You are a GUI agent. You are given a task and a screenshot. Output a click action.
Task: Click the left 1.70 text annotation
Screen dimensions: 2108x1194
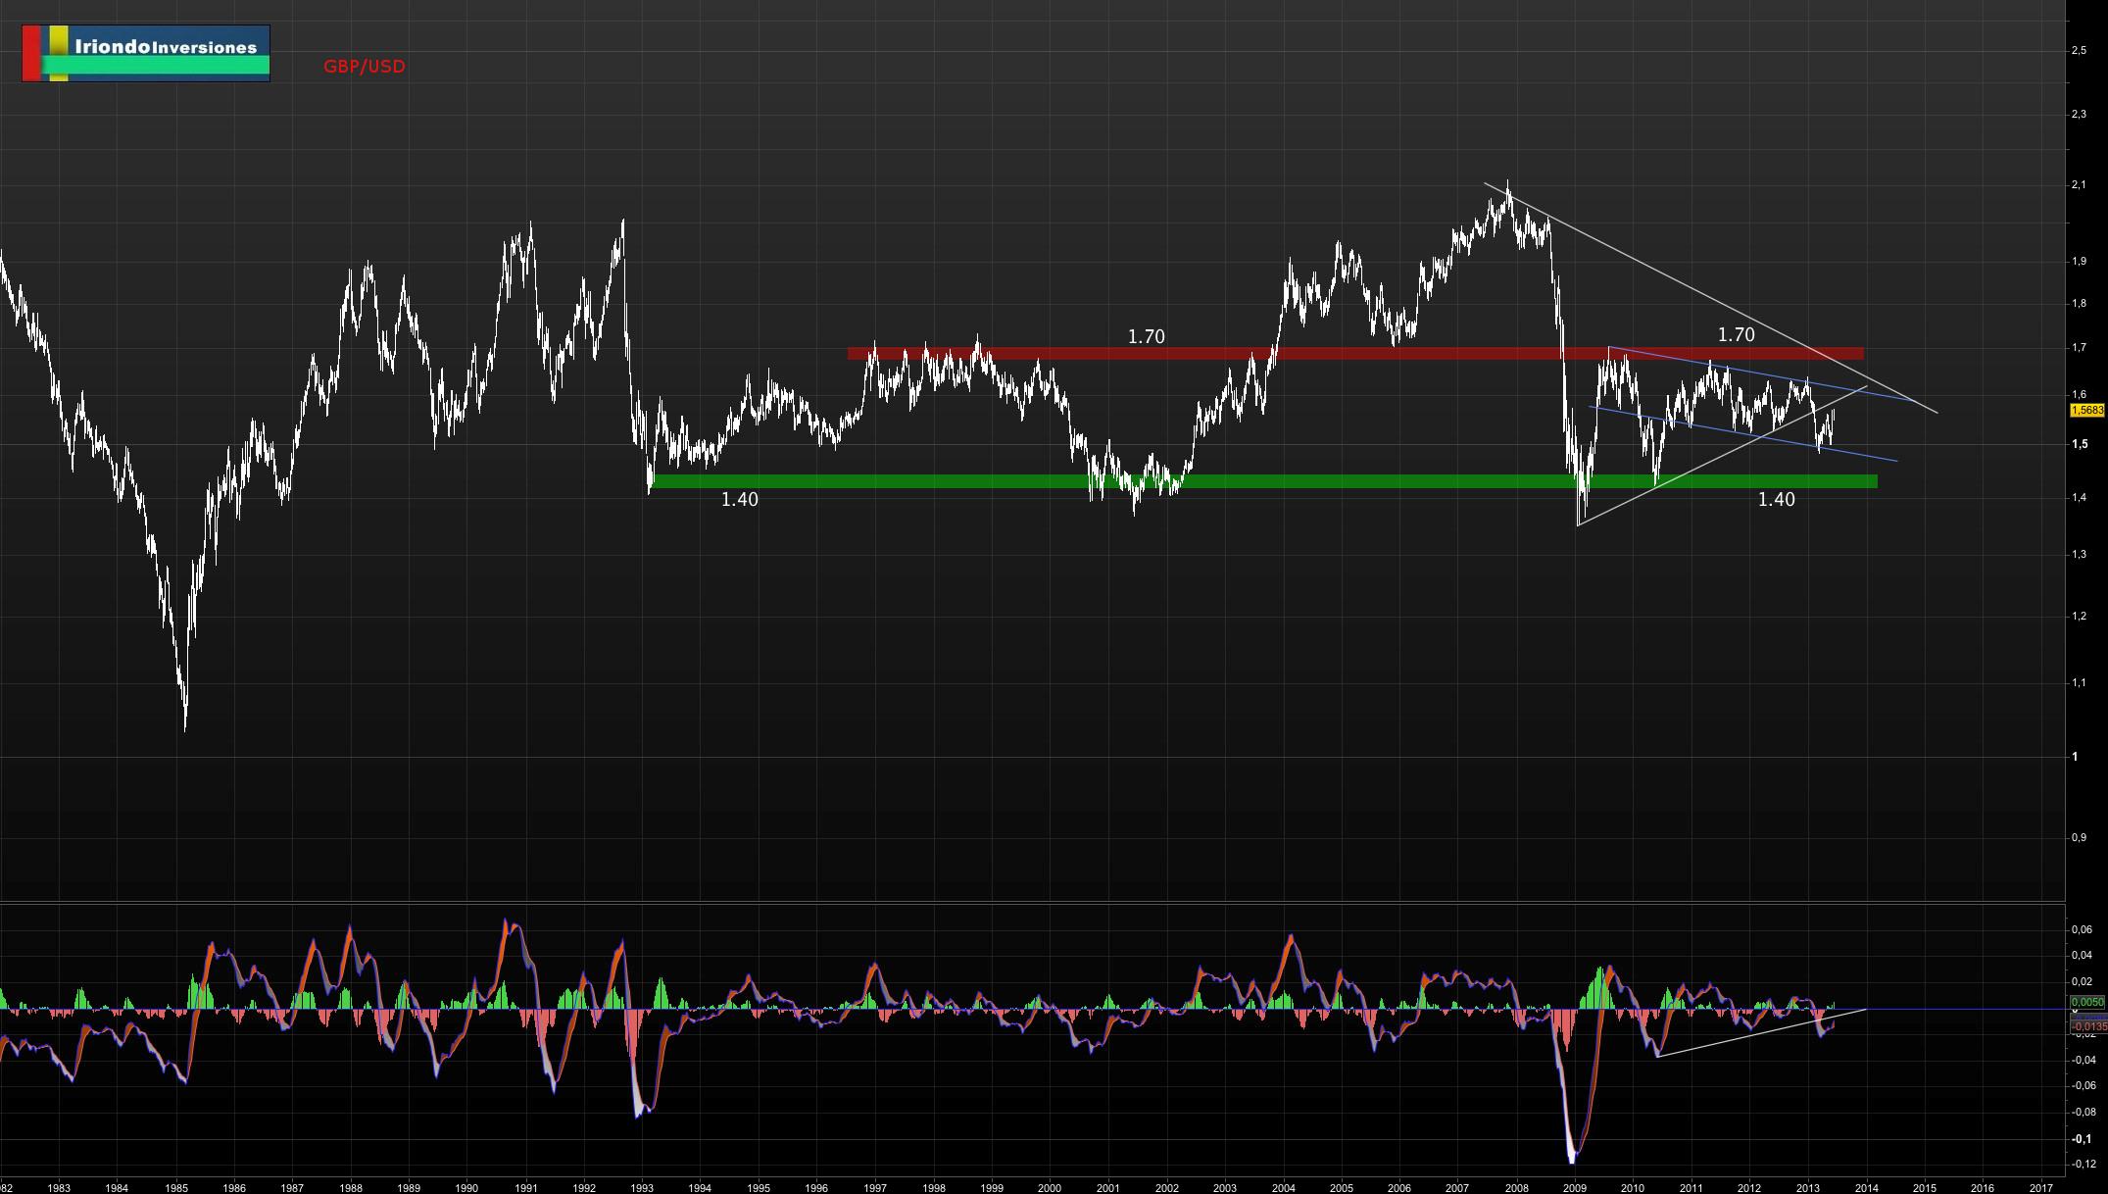point(1146,336)
